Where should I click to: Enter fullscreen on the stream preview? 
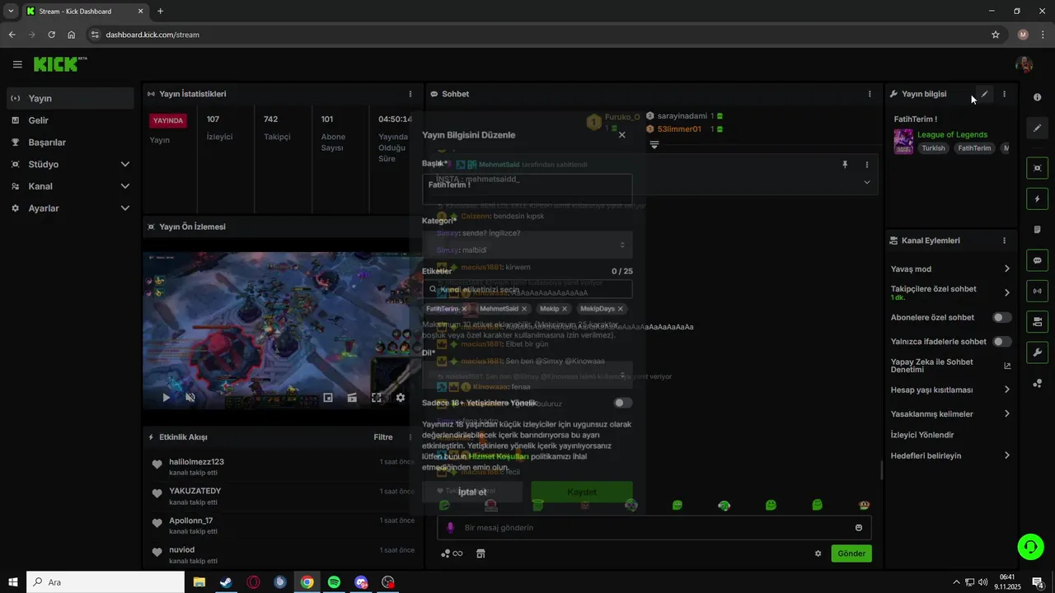(377, 397)
